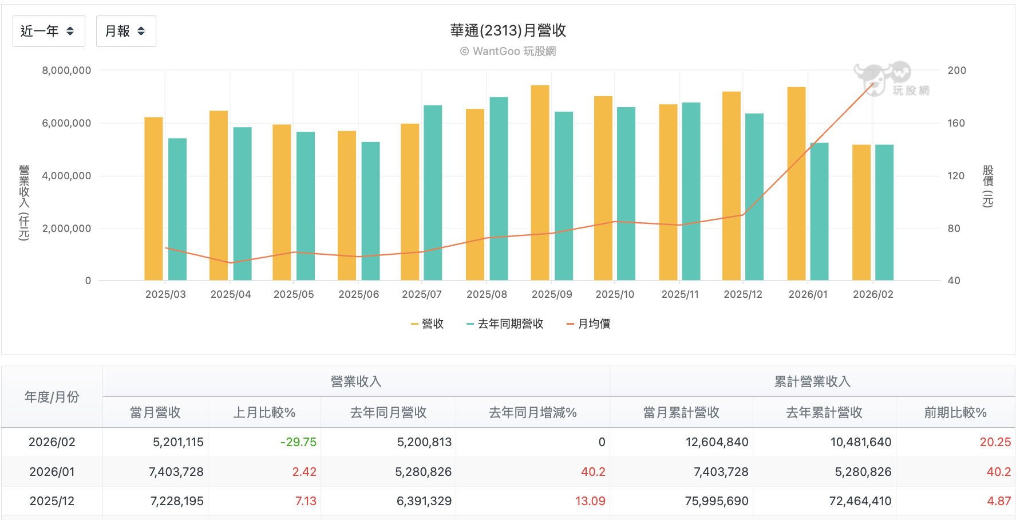Click the 2025/03 orange revenue bar
The image size is (1020, 520).
(x=153, y=199)
